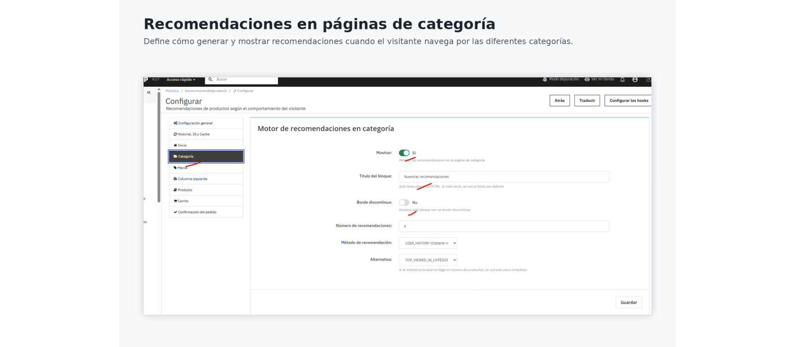Click the Título del bloque text field
Viewport: 795px width, 347px height.
coord(504,176)
